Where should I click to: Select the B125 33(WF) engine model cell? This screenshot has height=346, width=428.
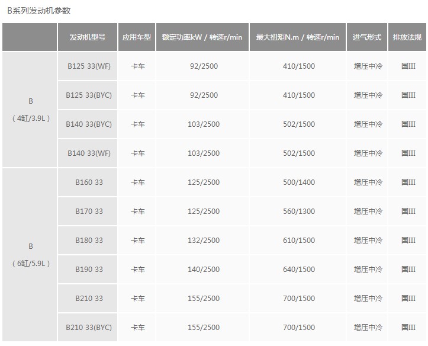pyautogui.click(x=88, y=66)
